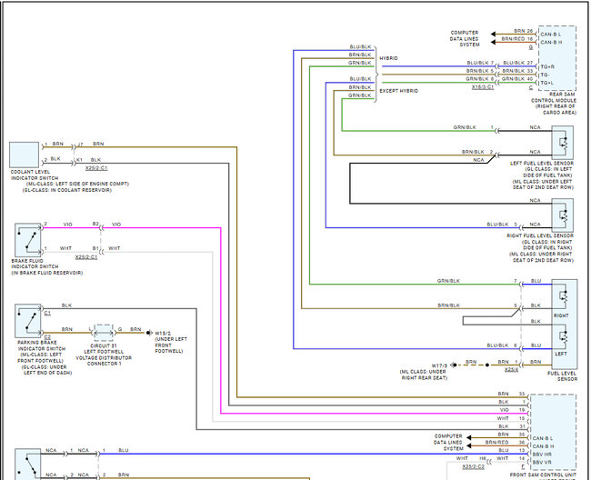Click the coolant level indicator switch box symbol
Screen dimensions: 591x480
(x=25, y=155)
